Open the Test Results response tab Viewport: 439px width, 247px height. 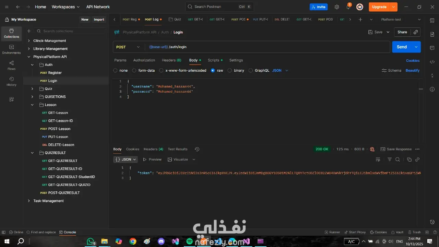[x=178, y=149]
